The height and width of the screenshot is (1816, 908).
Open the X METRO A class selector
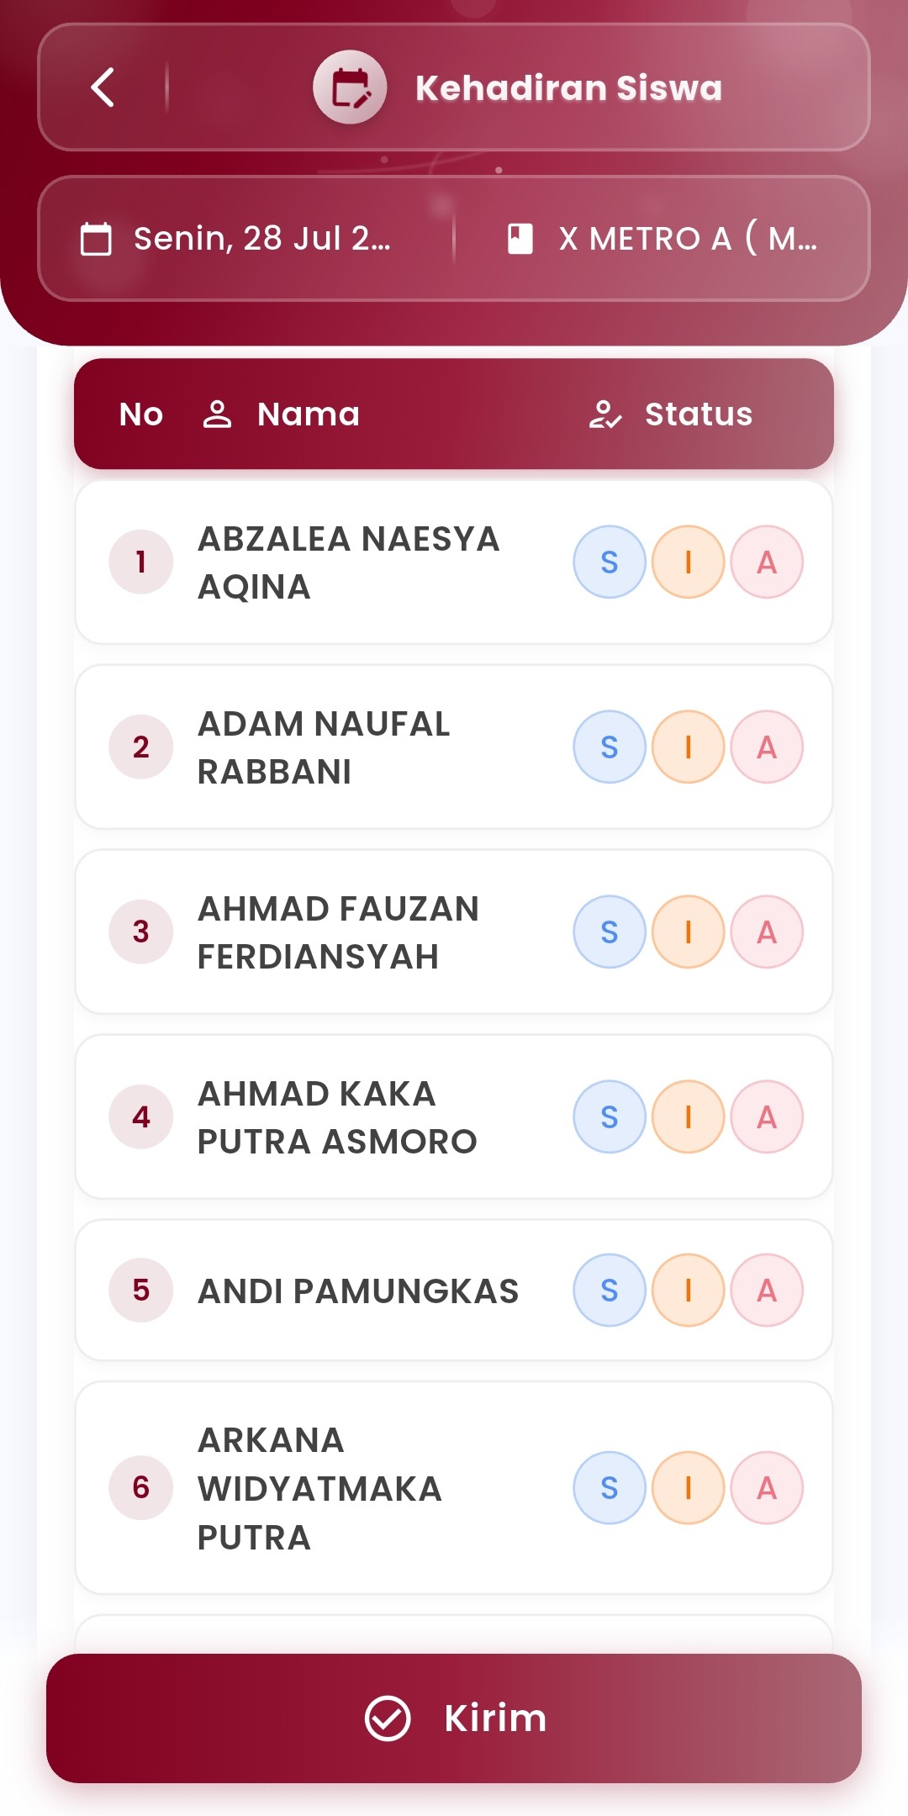(687, 239)
